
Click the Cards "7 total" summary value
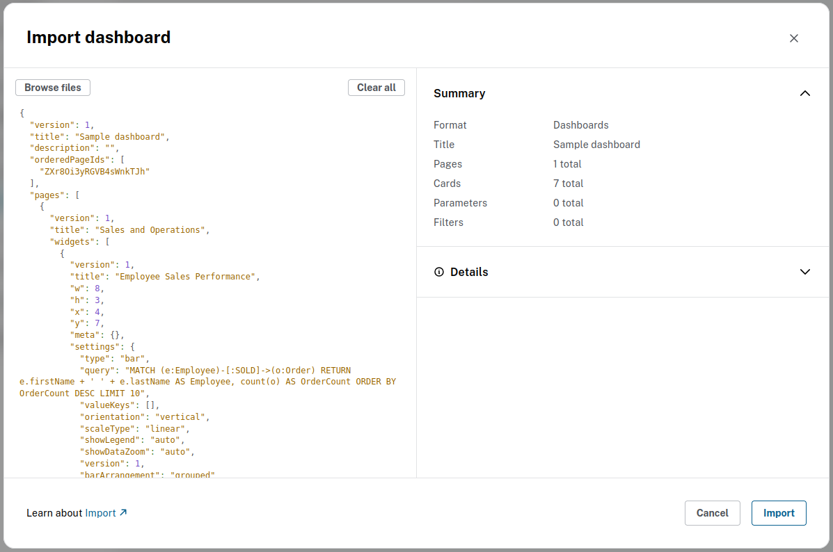coord(568,184)
